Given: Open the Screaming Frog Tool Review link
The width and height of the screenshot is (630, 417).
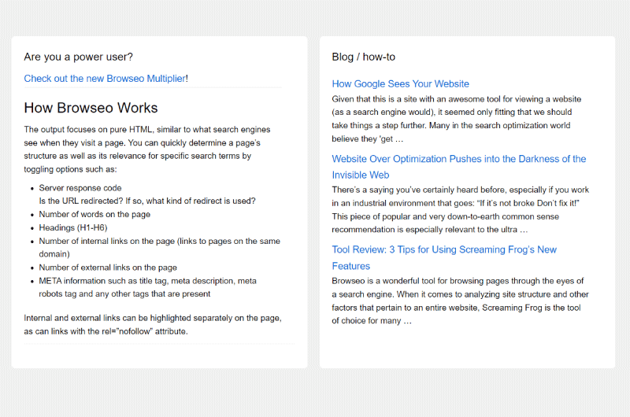Looking at the screenshot, I should (x=444, y=257).
